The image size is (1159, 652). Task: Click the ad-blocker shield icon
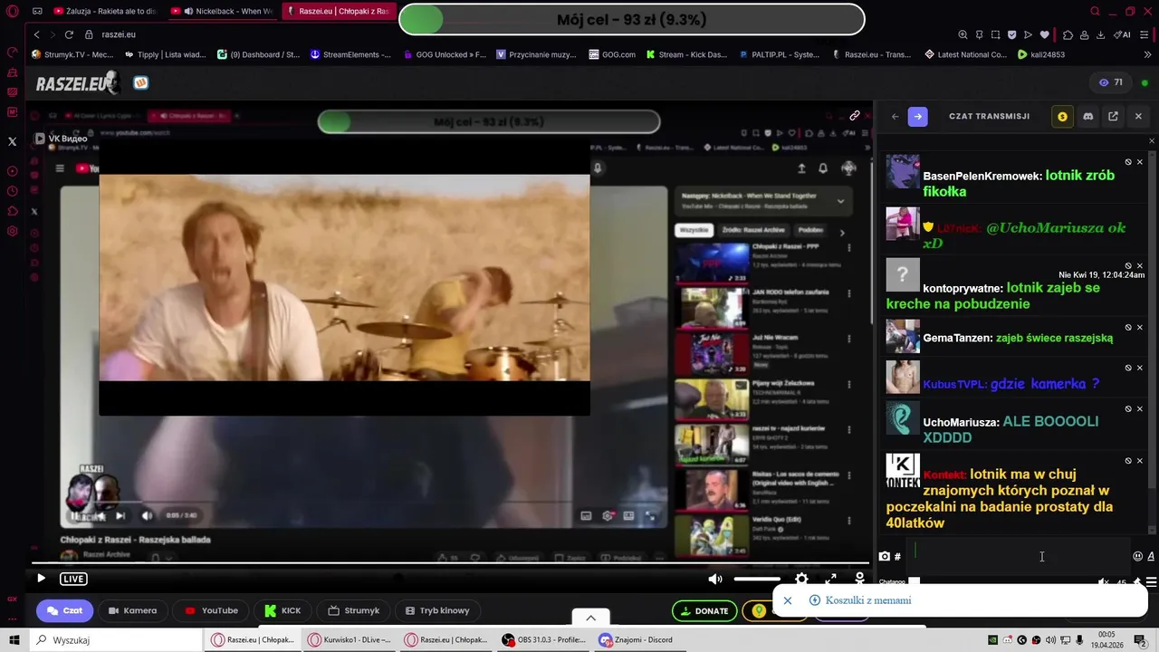[1011, 34]
